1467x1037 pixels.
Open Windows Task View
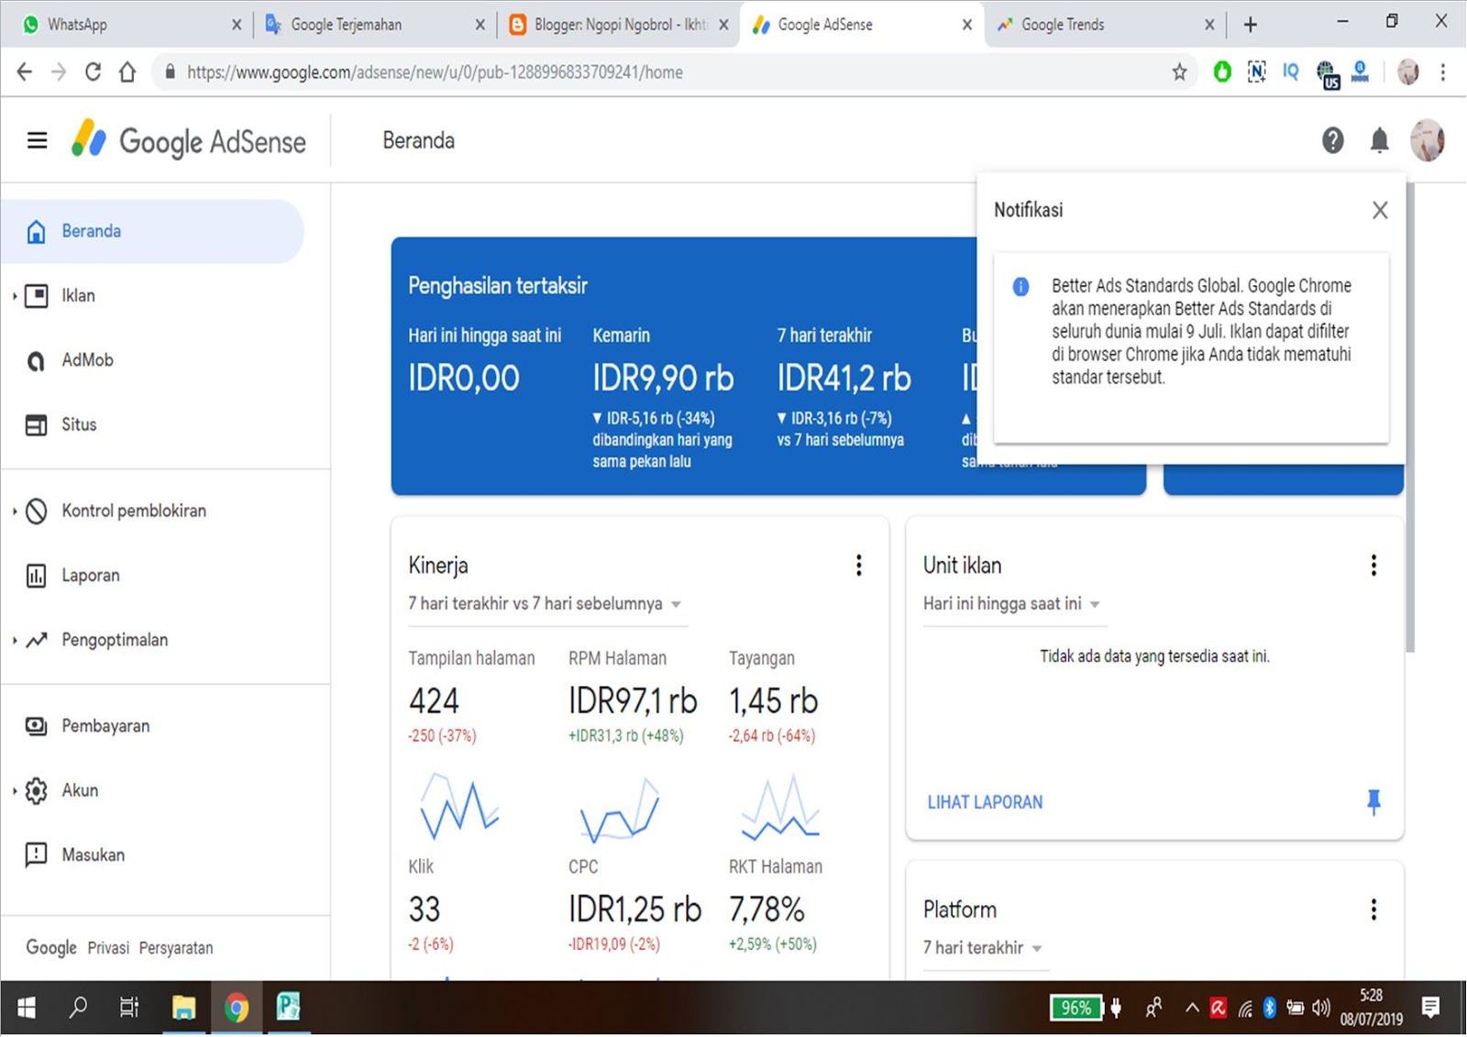coord(129,1008)
